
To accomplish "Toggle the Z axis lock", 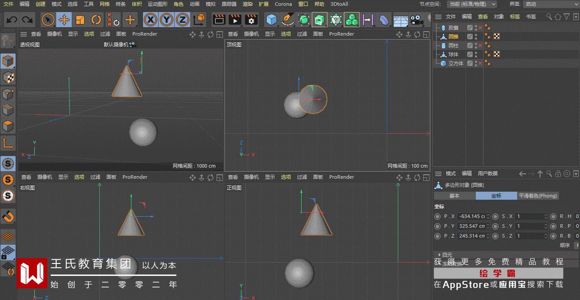I will [x=182, y=20].
